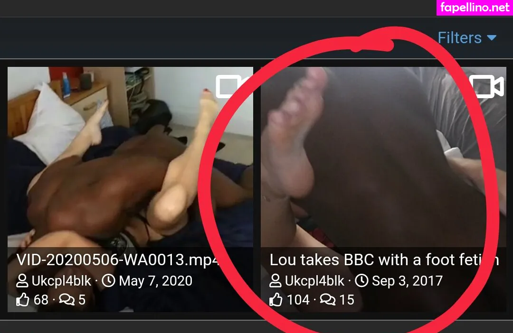The image size is (513, 333).
Task: Open the VID-20200506-WA0013.mp4 title
Action: tap(117, 260)
